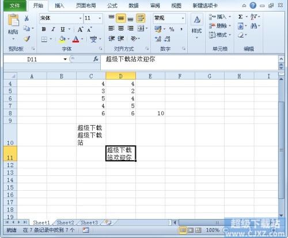
Task: Apply Italic formatting
Action: (53, 29)
